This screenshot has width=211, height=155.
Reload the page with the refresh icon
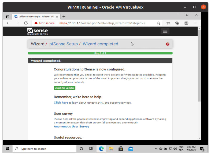pos(26,23)
